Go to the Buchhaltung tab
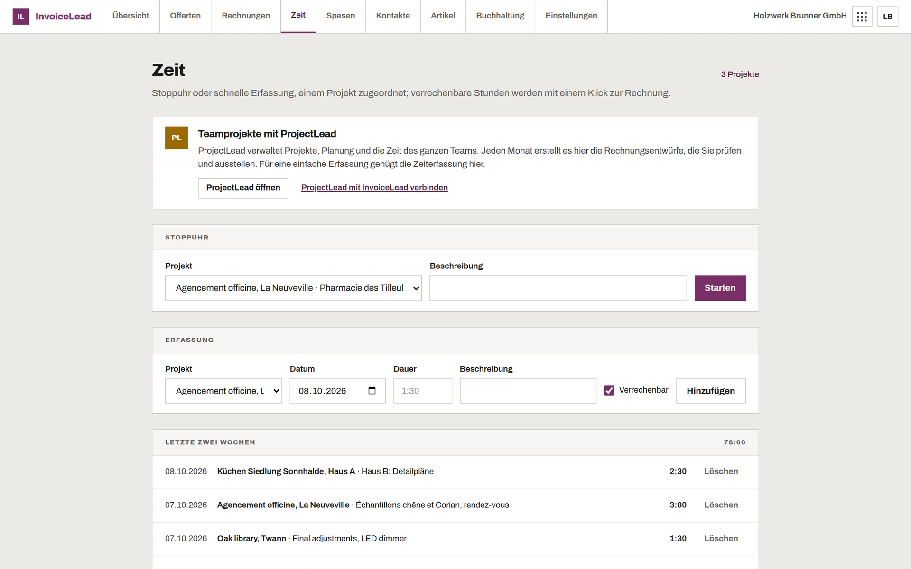The width and height of the screenshot is (911, 569). pyautogui.click(x=500, y=16)
